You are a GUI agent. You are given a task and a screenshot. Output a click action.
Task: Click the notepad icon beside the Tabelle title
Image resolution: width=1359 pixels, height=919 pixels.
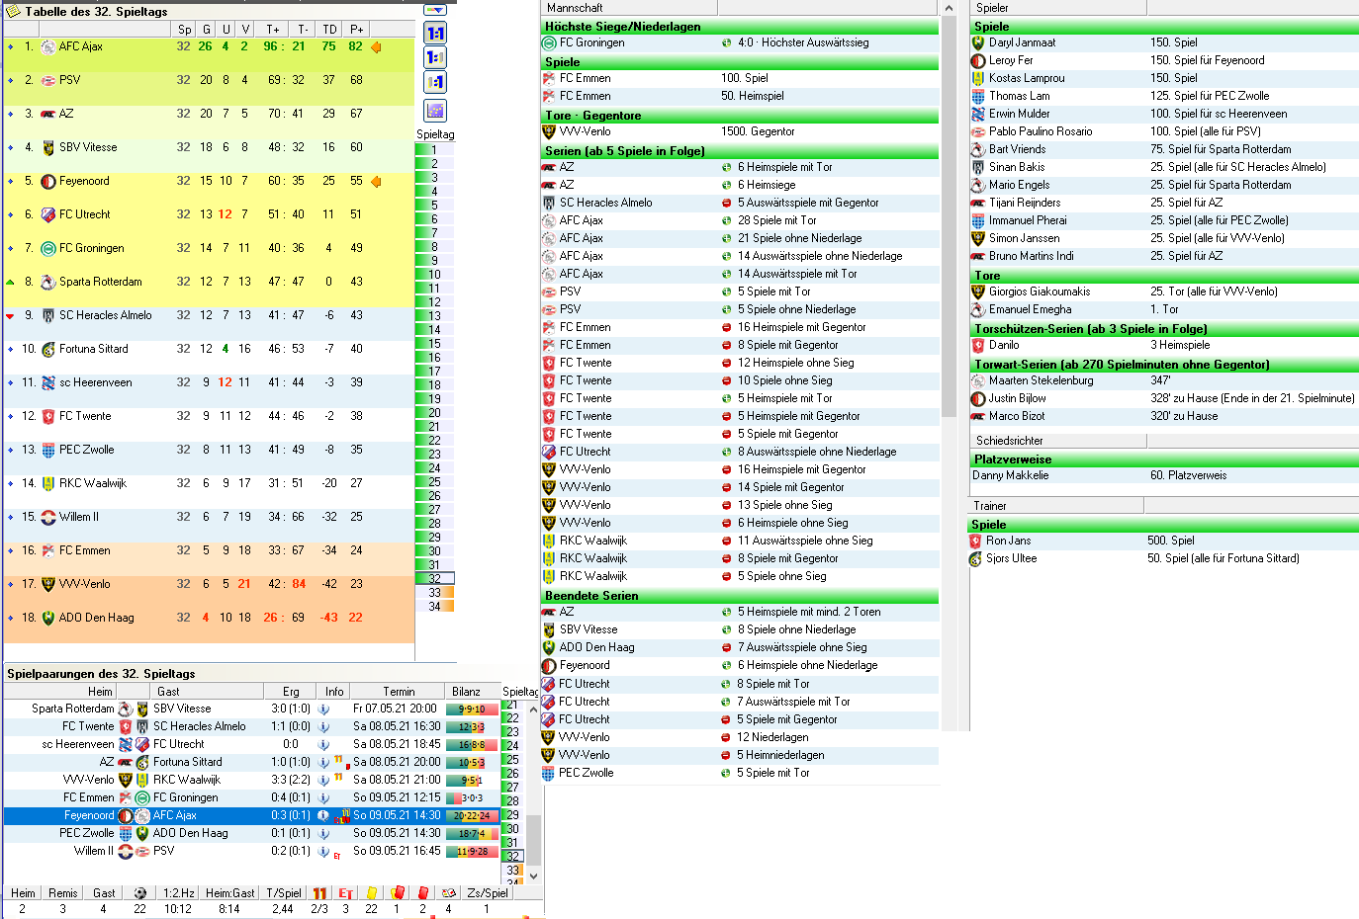coord(12,11)
